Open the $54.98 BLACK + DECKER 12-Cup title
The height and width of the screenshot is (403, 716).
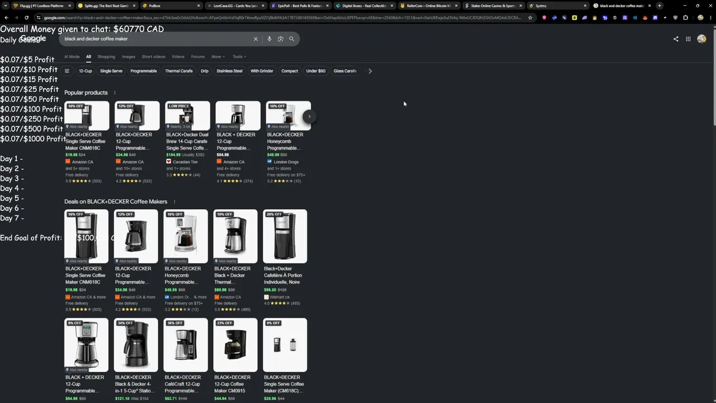pyautogui.click(x=235, y=141)
